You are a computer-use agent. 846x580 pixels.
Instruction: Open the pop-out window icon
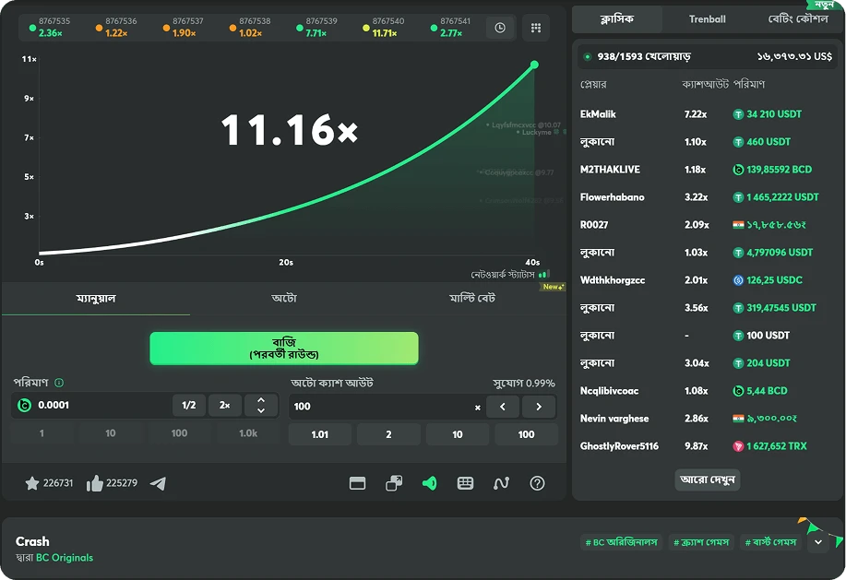point(394,483)
